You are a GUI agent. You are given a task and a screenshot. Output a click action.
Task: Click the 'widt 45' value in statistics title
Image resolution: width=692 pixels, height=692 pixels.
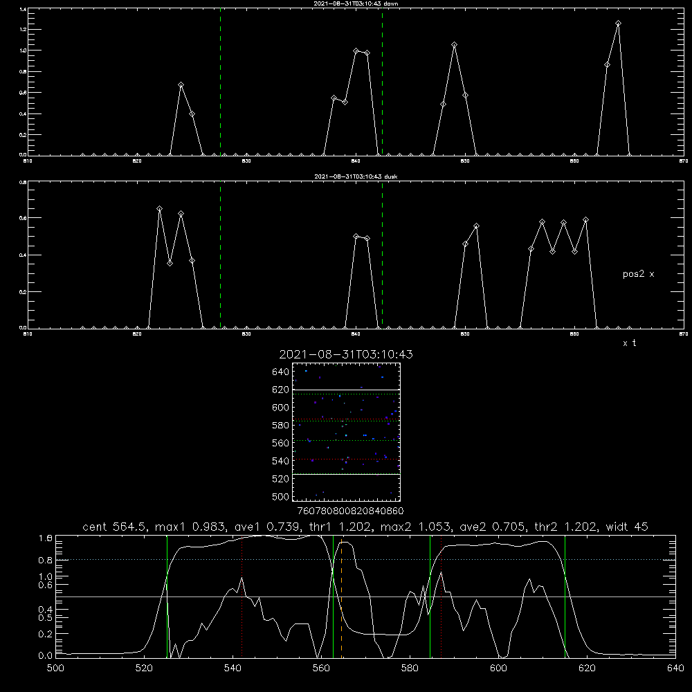[x=627, y=527]
